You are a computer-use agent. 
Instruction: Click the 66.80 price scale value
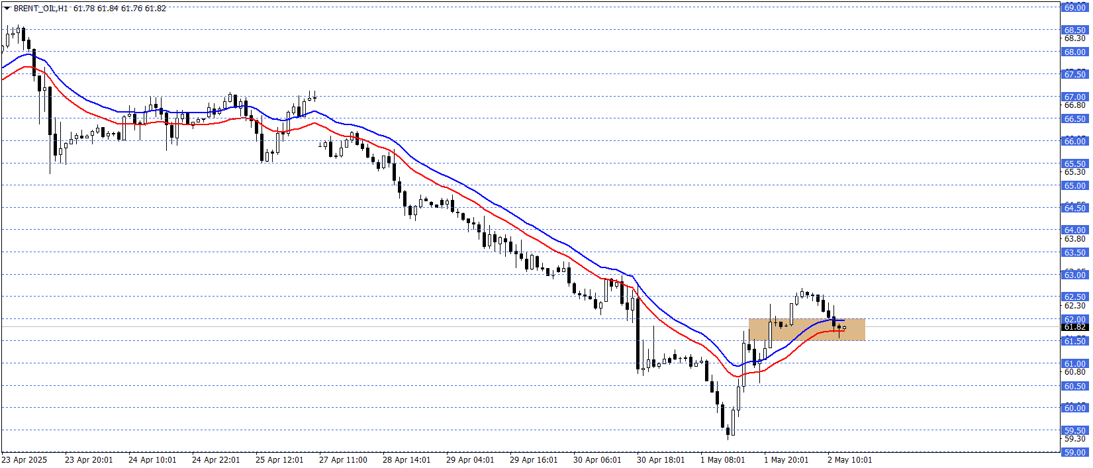(1075, 105)
